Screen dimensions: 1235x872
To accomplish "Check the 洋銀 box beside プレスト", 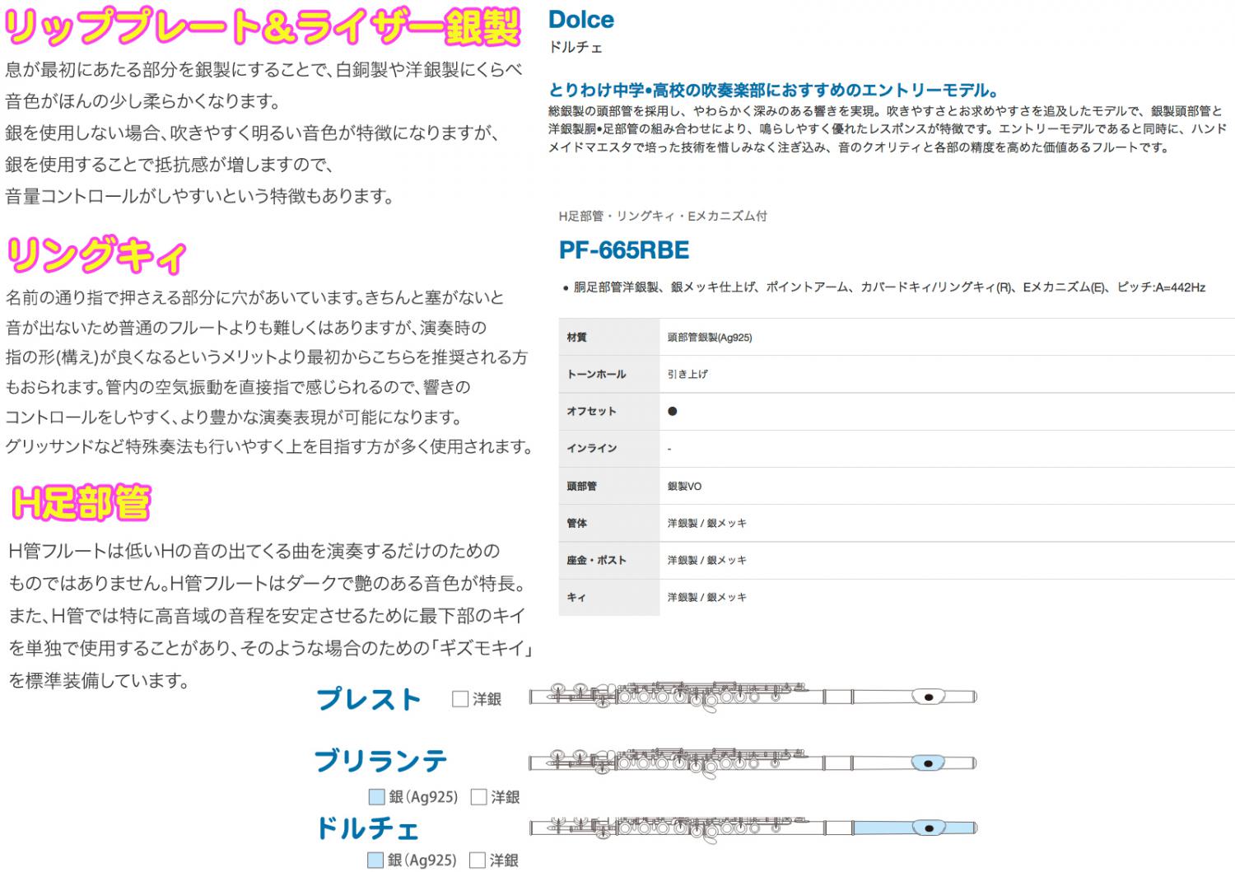I will (x=460, y=699).
